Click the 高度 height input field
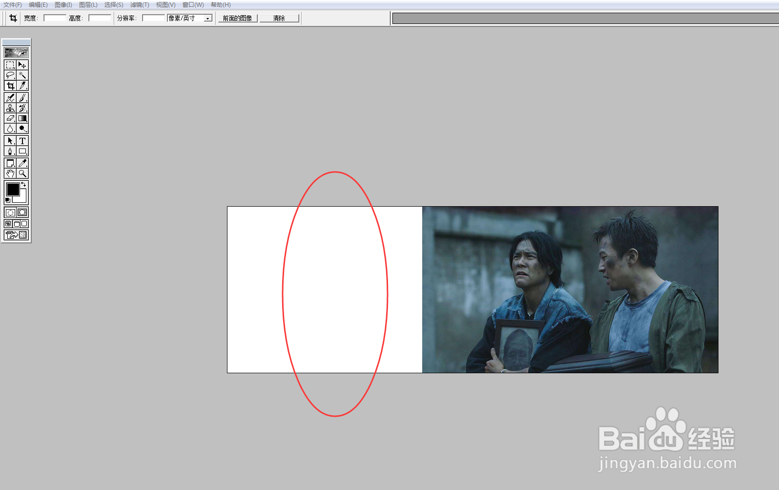Image resolution: width=779 pixels, height=490 pixels. 100,18
